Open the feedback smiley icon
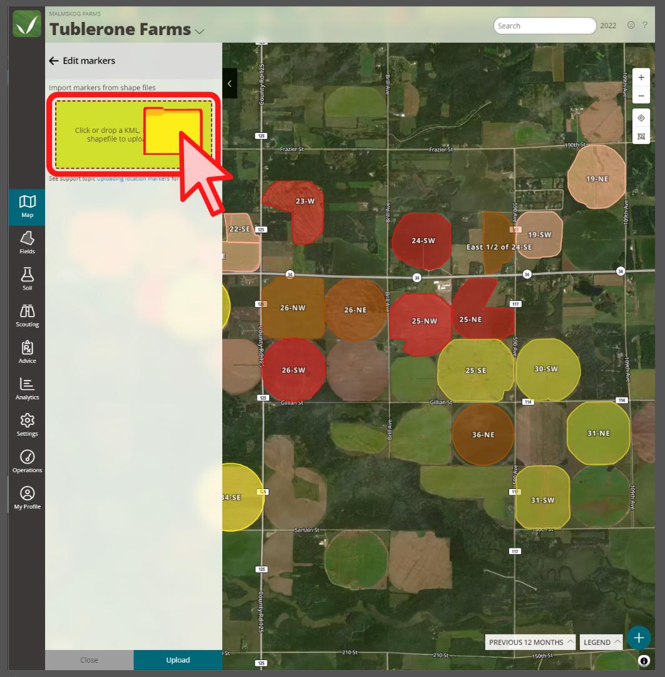Screen dimensions: 665x677 pyautogui.click(x=631, y=25)
